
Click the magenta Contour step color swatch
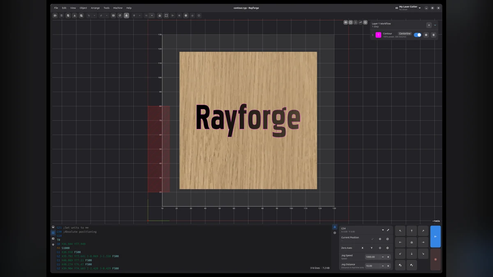(x=378, y=35)
